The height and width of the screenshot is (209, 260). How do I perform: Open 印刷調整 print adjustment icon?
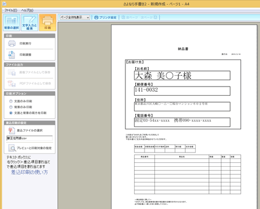coord(12,55)
